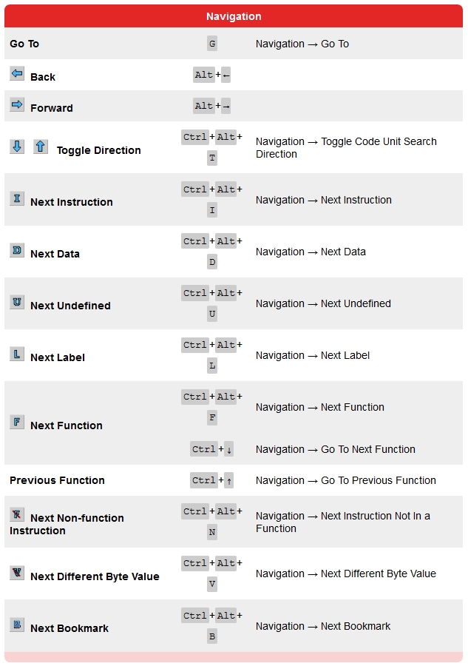Click the Next Function icon
The image size is (468, 666).
pos(17,422)
